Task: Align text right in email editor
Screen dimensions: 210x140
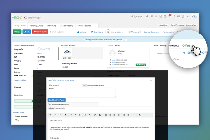Action: point(114,115)
